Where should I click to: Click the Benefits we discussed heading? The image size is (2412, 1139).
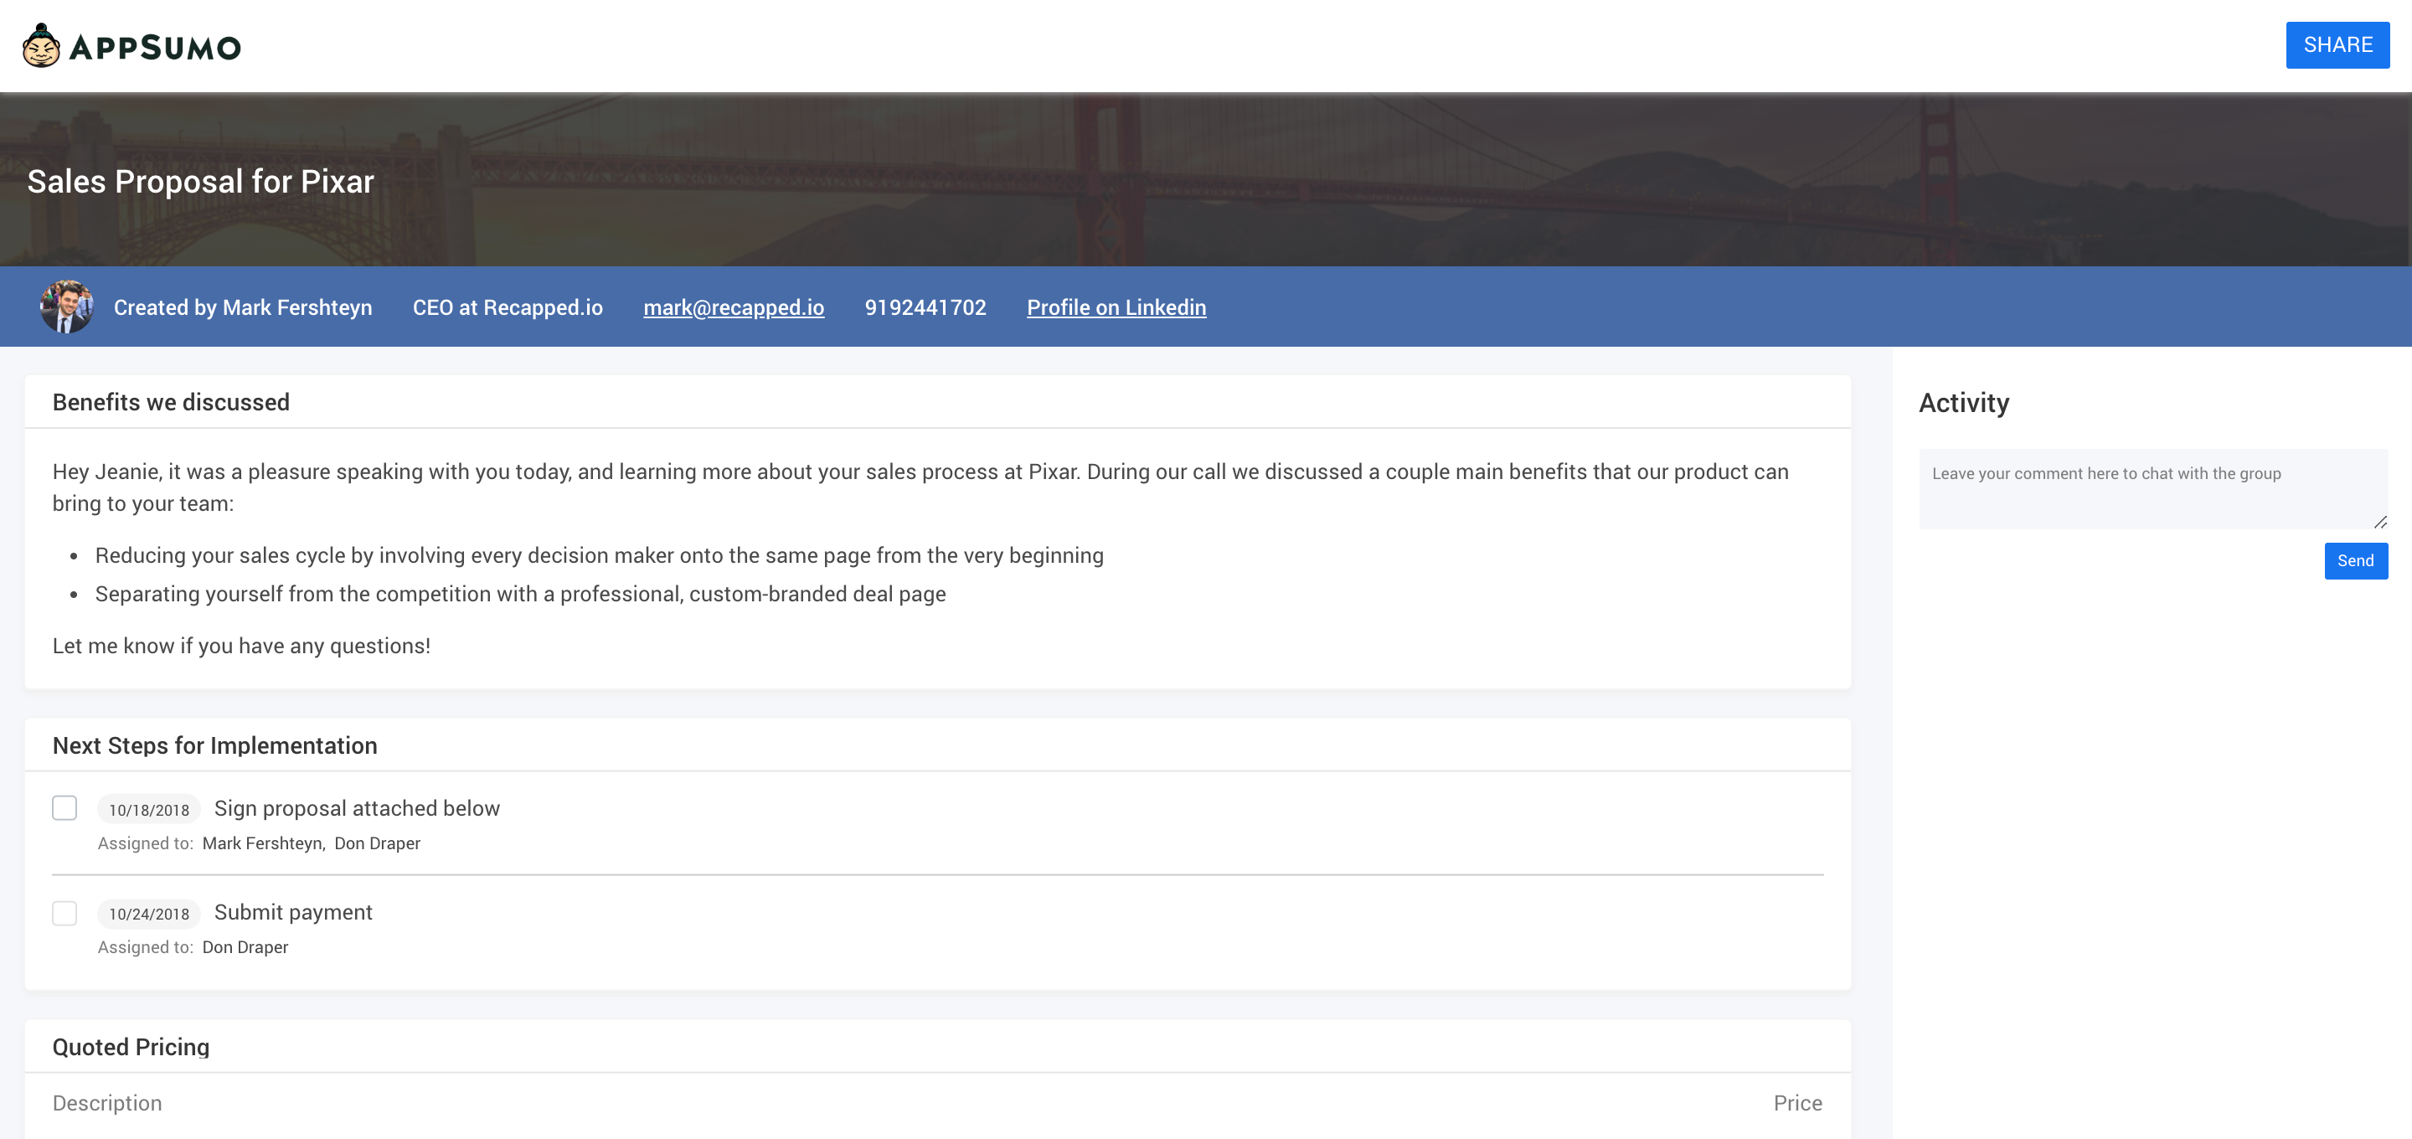170,402
